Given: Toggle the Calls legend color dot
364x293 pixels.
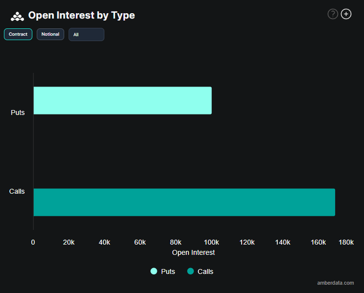Looking at the screenshot, I should pos(191,271).
